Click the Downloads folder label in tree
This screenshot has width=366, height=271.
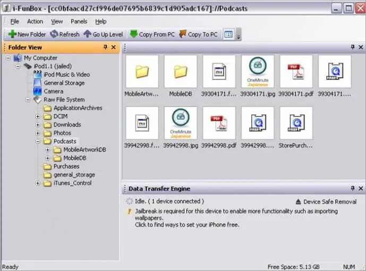tap(67, 125)
